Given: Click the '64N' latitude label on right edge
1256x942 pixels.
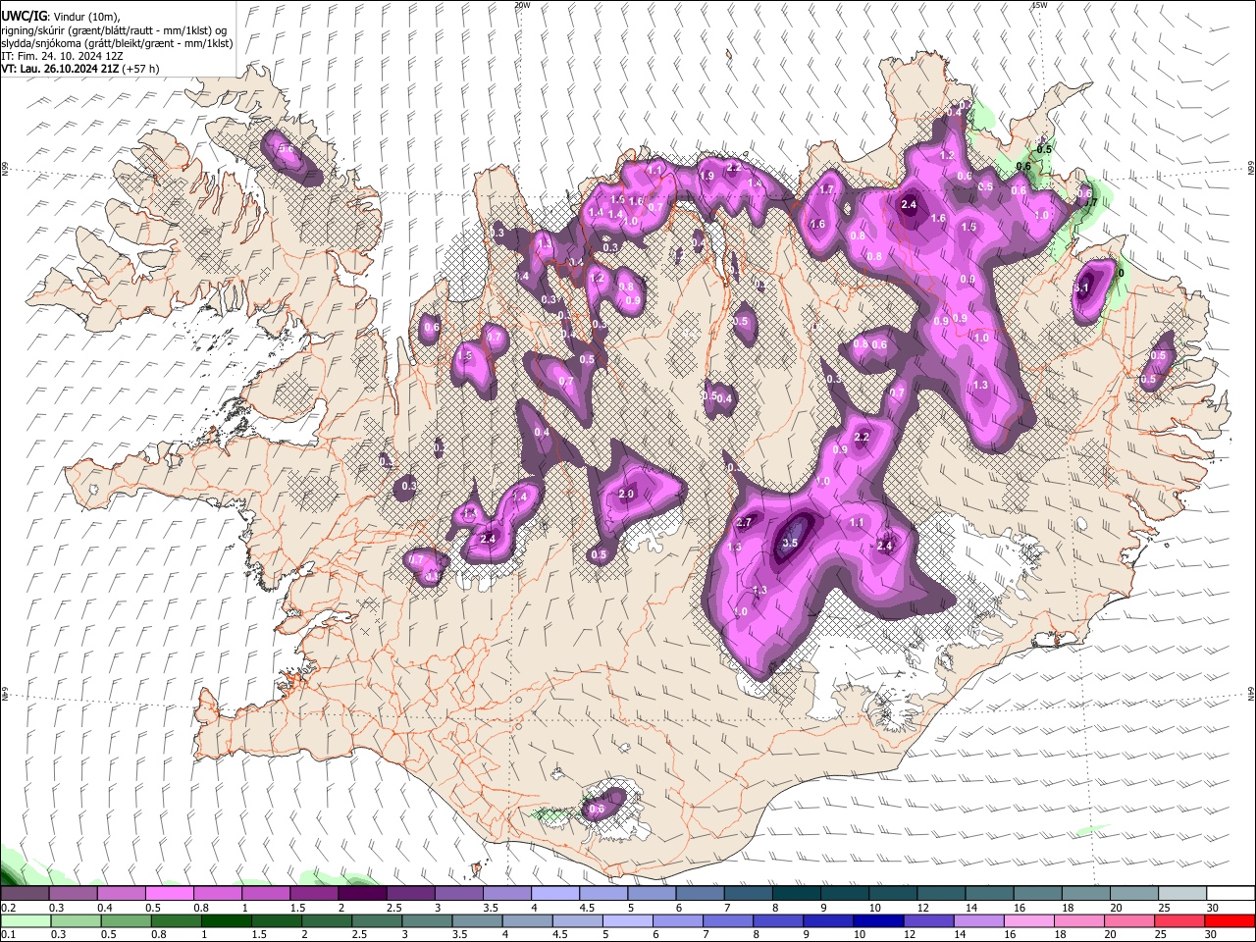Looking at the screenshot, I should tap(1251, 694).
